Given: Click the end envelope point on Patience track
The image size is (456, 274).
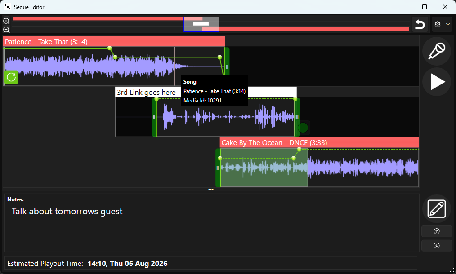Looking at the screenshot, I should 219,57.
